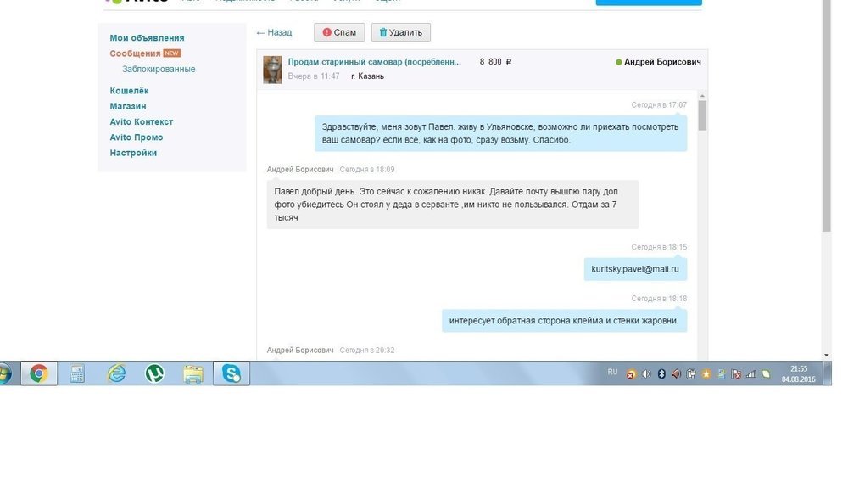Launch Skype from the taskbar
The height and width of the screenshot is (477, 848).
231,373
